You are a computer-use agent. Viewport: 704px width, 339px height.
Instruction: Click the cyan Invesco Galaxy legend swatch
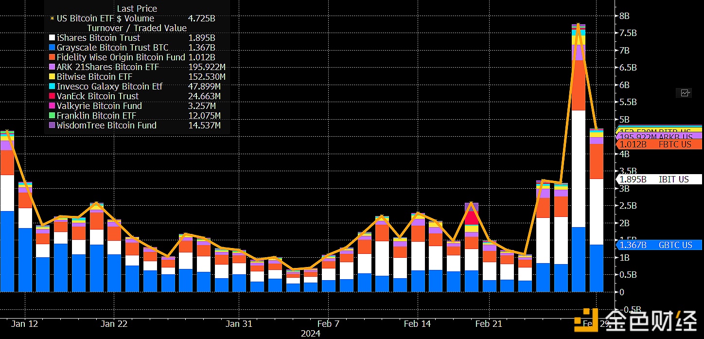pos(52,87)
